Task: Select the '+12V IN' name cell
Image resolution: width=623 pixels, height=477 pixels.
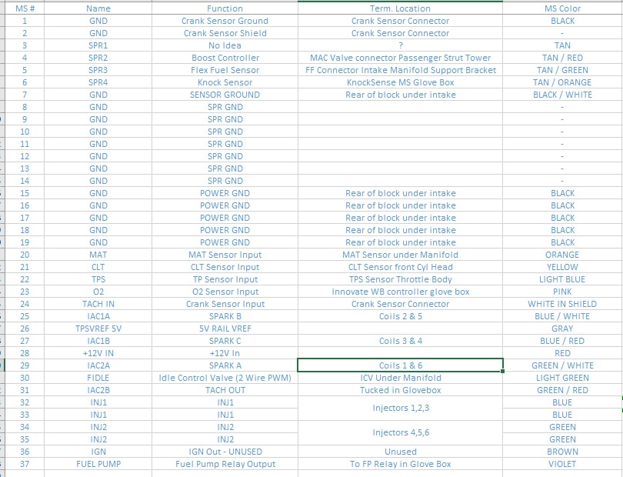Action: (98, 353)
